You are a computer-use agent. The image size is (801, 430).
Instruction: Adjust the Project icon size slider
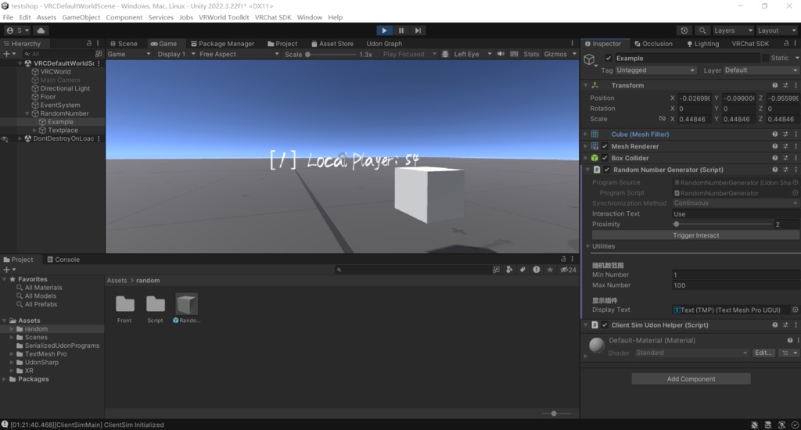click(x=556, y=413)
